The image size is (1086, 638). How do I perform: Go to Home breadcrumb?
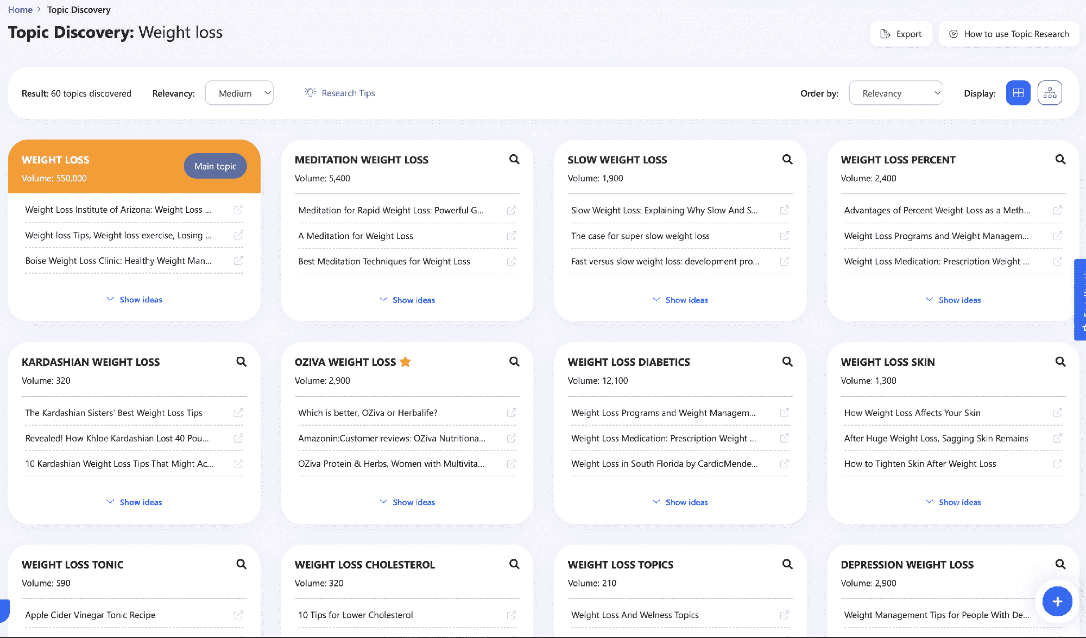[x=20, y=10]
